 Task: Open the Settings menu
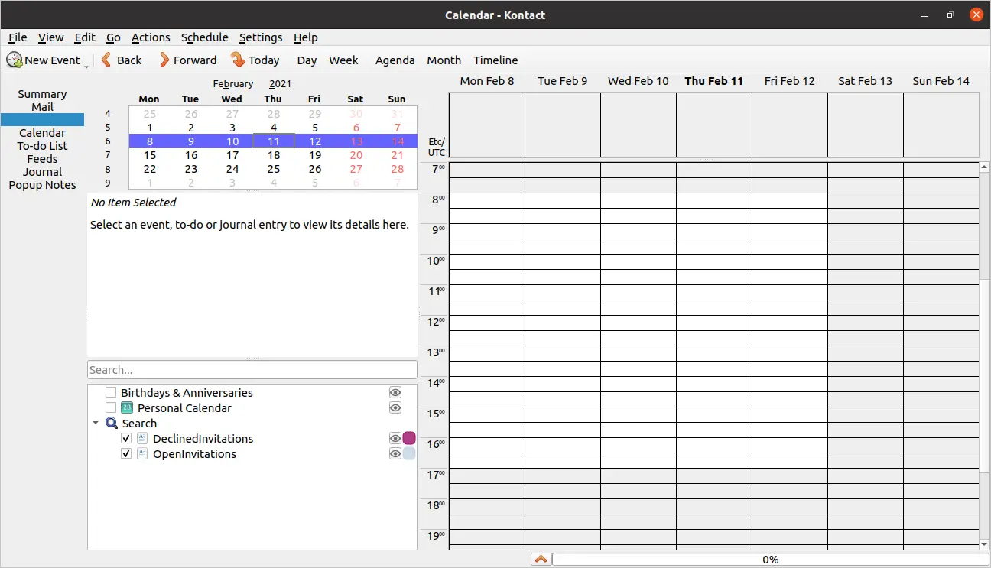[261, 37]
